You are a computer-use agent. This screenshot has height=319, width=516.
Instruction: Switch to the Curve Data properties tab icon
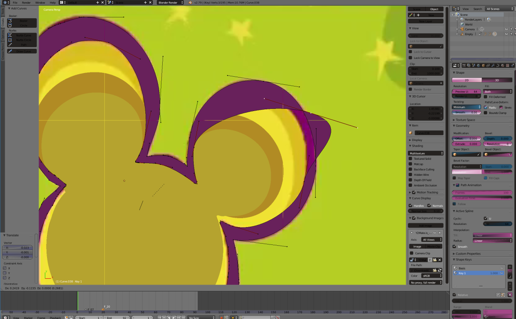point(498,65)
